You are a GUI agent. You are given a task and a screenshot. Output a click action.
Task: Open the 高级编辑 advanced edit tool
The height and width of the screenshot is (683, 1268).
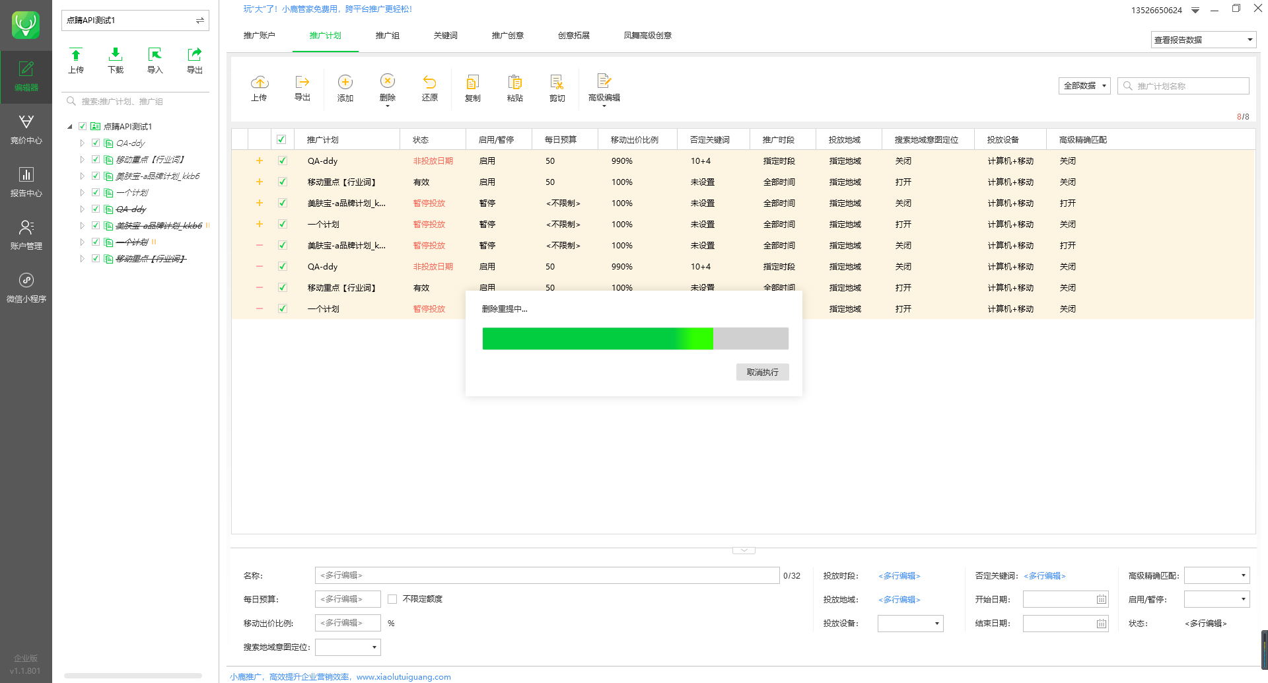[604, 89]
